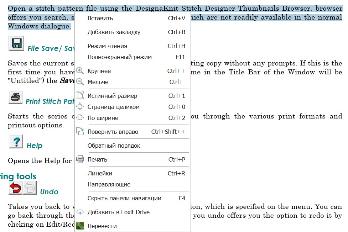
Task: Click the green translate icon beside Перевести
Action: 80,226
